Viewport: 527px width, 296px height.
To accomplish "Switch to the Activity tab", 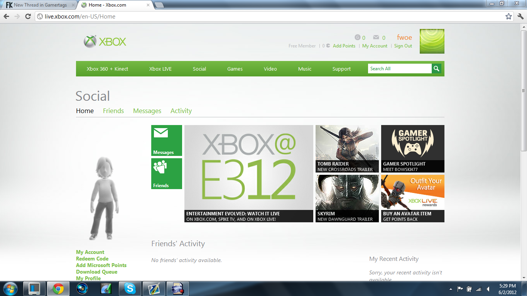I will 181,111.
